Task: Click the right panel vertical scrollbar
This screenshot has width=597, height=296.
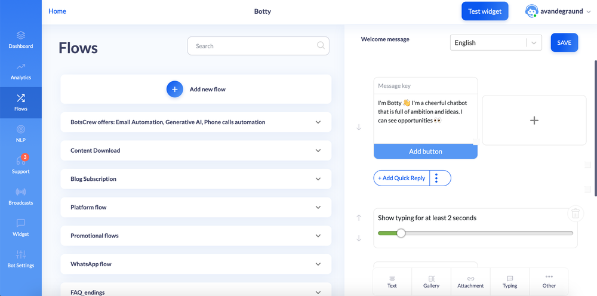Action: (595, 128)
